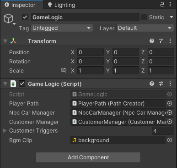Click the Rotation Y field
The width and height of the screenshot is (177, 168).
(126, 61)
